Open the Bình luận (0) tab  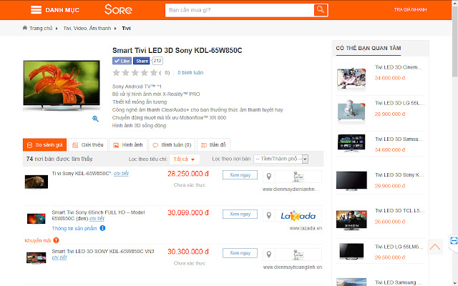[172, 144]
